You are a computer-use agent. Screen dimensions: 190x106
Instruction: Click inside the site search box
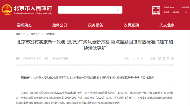(90, 10)
